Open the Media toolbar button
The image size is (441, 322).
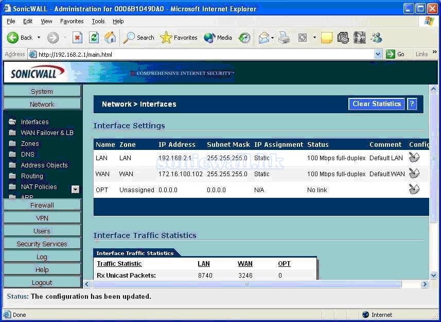(218, 38)
